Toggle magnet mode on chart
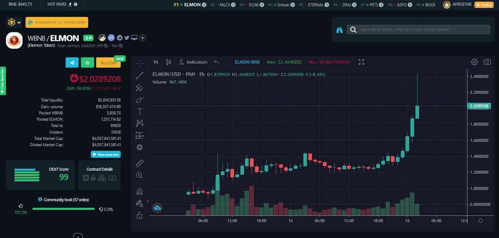Image resolution: width=499 pixels, height=238 pixels. (140, 191)
